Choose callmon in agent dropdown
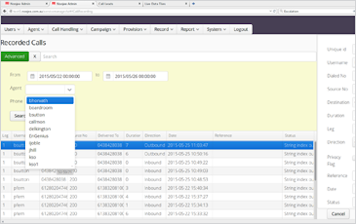The width and height of the screenshot is (356, 224). click(50, 121)
